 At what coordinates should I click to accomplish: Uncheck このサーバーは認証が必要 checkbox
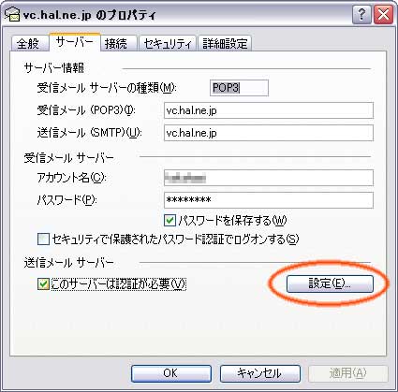pos(43,284)
